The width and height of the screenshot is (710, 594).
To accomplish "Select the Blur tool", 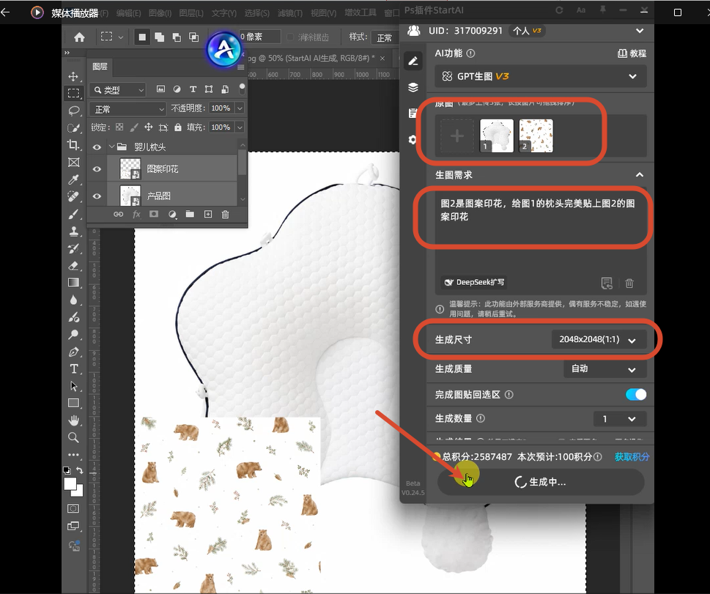I will pos(73,300).
